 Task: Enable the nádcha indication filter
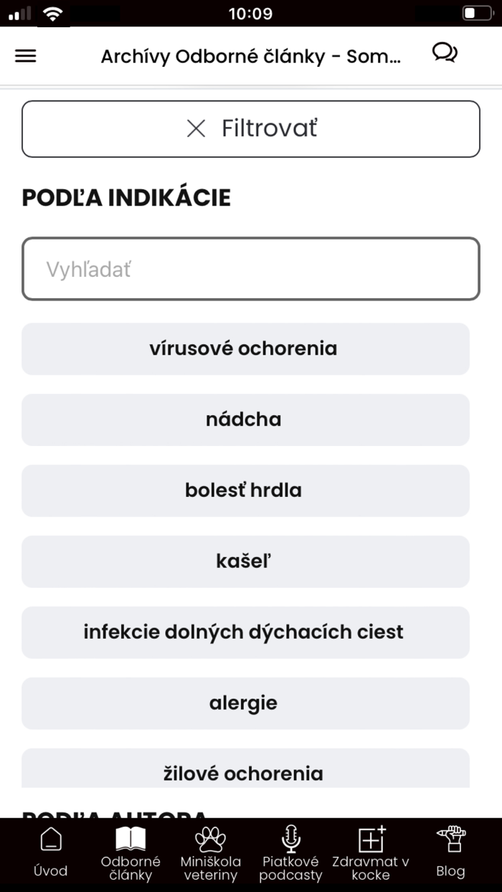click(x=245, y=420)
